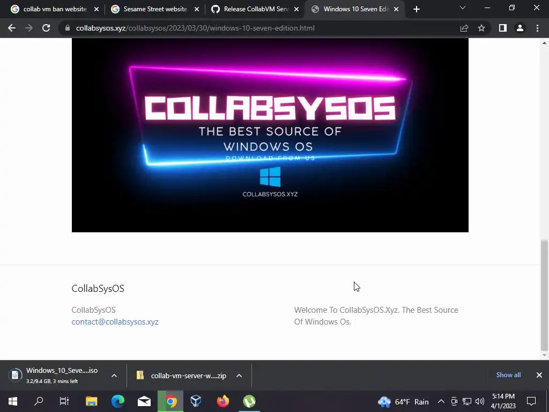The image size is (549, 412).
Task: Open tab search dropdown arrow
Action: 463,8
